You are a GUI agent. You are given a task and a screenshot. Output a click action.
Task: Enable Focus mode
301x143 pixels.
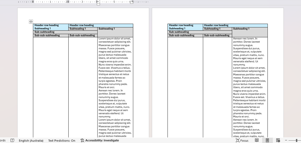point(242,140)
